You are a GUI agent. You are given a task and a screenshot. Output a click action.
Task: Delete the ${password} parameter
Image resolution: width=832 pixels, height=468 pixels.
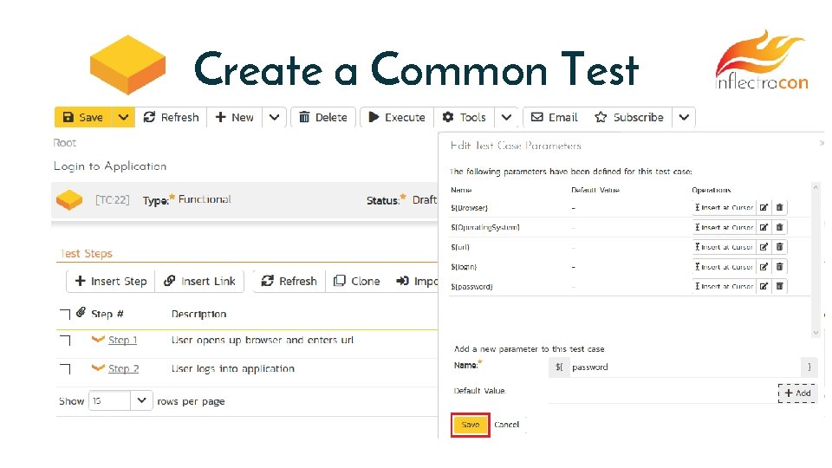tap(780, 287)
